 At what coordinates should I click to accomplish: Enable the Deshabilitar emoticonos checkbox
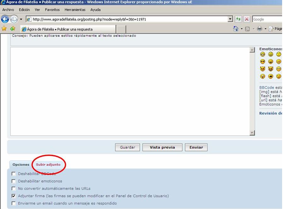click(x=14, y=181)
